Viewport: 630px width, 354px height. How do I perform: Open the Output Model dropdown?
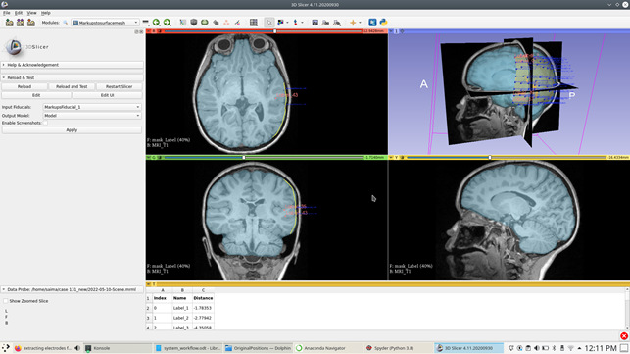(92, 116)
